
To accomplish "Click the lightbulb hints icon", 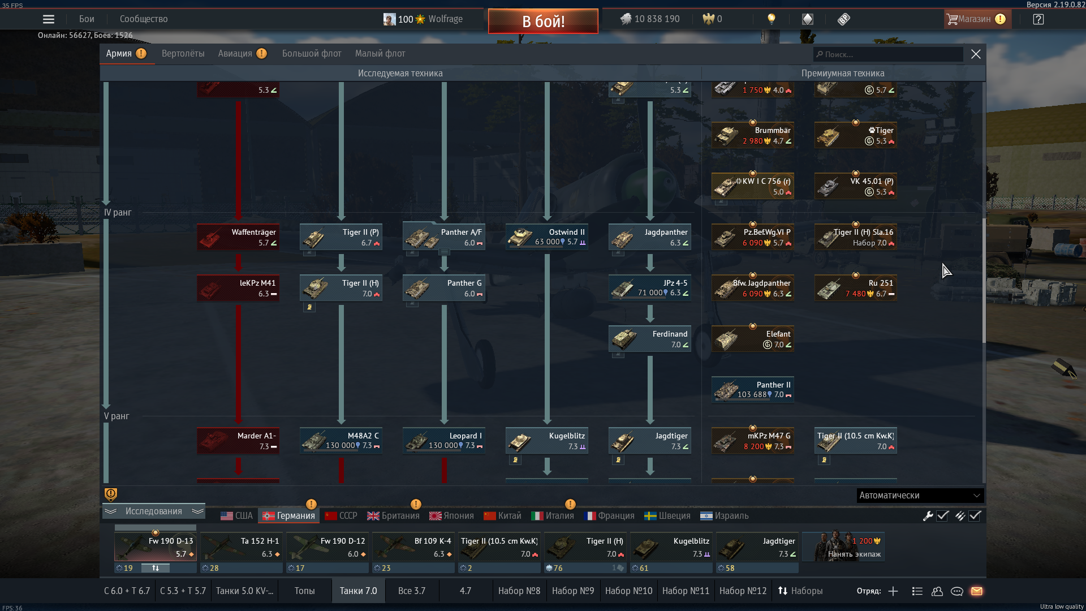I will click(771, 19).
